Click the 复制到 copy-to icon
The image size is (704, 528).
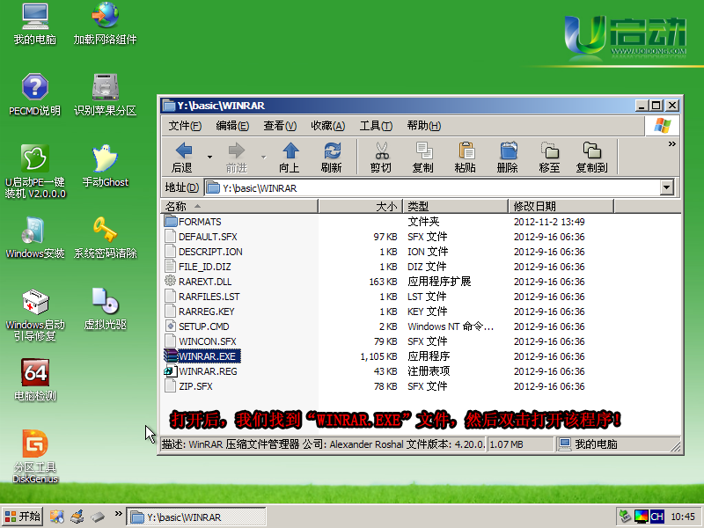pyautogui.click(x=591, y=150)
